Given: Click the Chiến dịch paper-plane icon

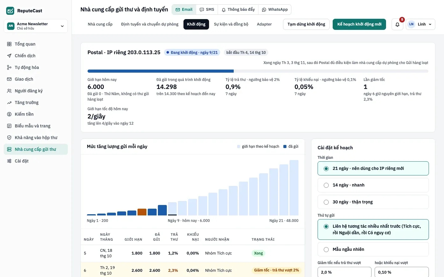Looking at the screenshot, I should (x=9, y=56).
